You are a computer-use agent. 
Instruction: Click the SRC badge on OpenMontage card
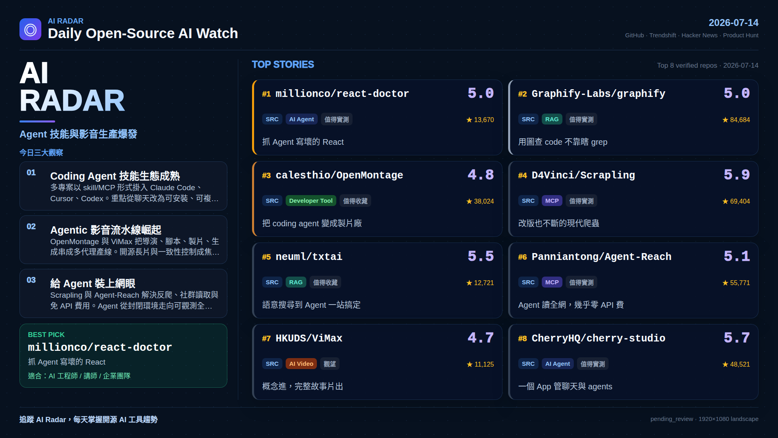click(x=272, y=201)
